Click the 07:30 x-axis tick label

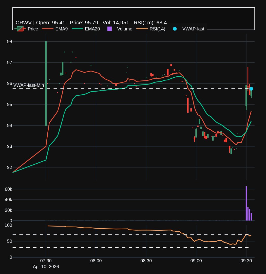(x=46, y=261)
